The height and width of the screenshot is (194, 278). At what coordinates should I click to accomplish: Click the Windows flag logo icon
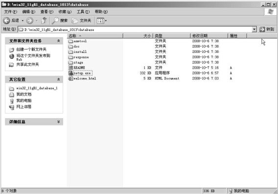tap(270, 12)
